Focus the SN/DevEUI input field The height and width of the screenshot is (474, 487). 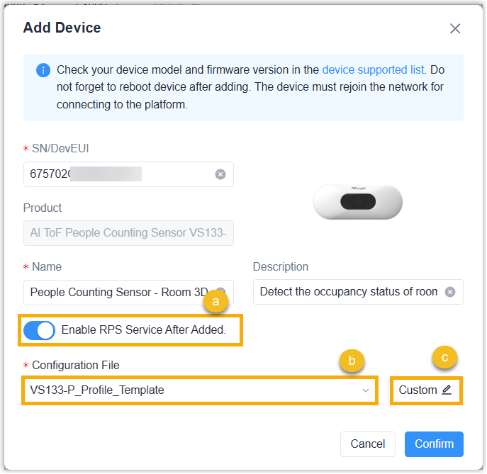[x=128, y=174]
